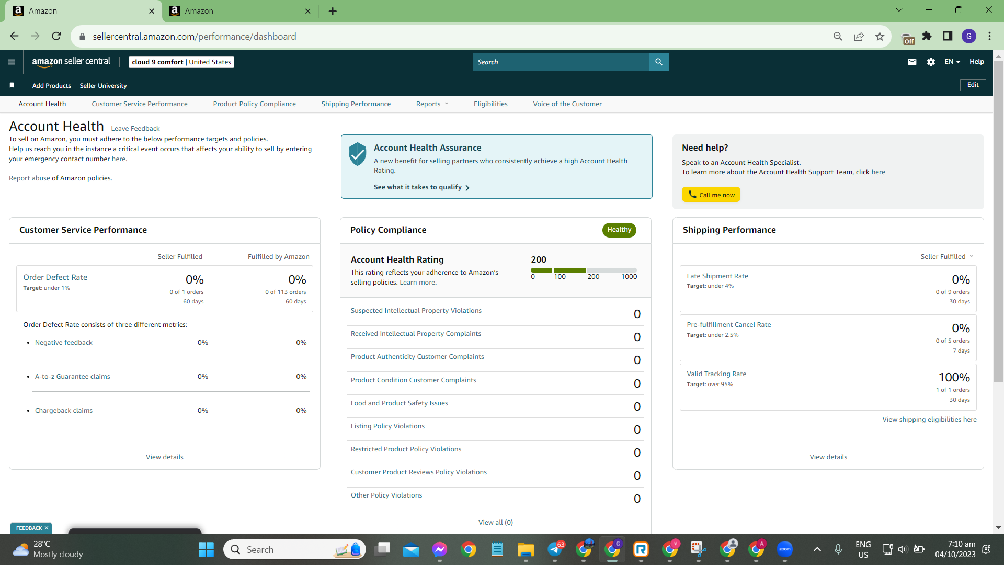Image resolution: width=1004 pixels, height=565 pixels.
Task: Click the Windows Start button
Action: [206, 549]
